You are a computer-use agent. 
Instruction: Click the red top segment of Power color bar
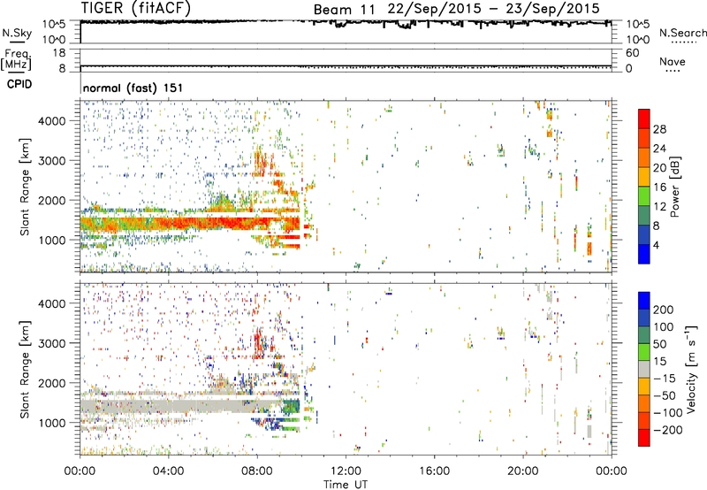[644, 119]
